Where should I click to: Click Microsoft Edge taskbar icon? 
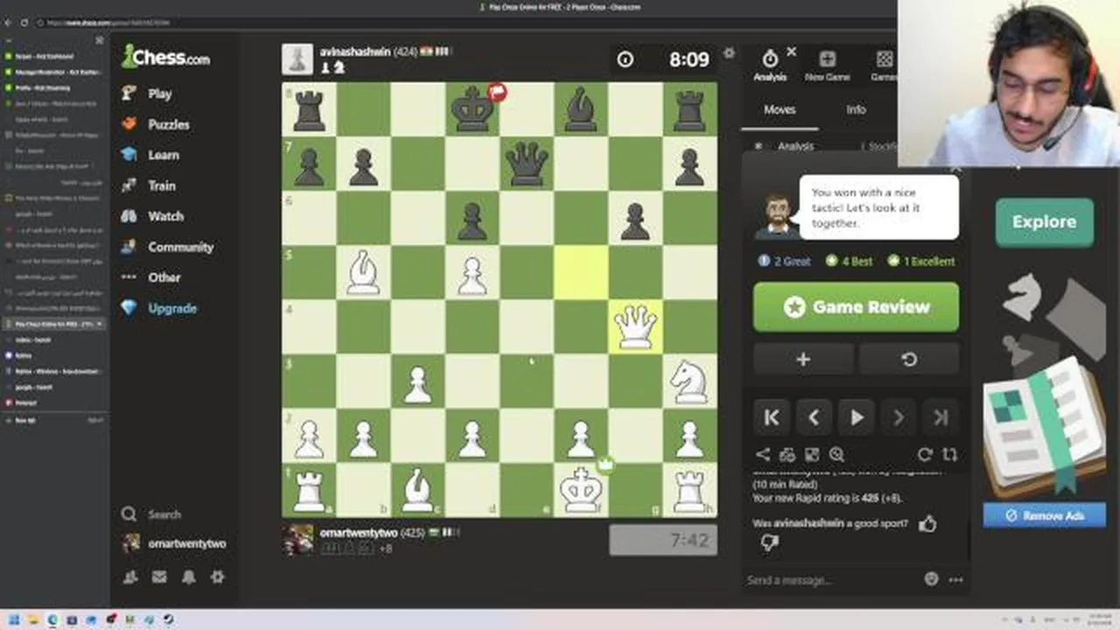(x=52, y=619)
